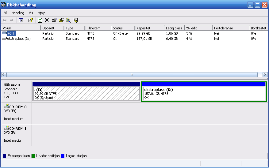Minimize the Diskbehandling window

tap(251, 5)
